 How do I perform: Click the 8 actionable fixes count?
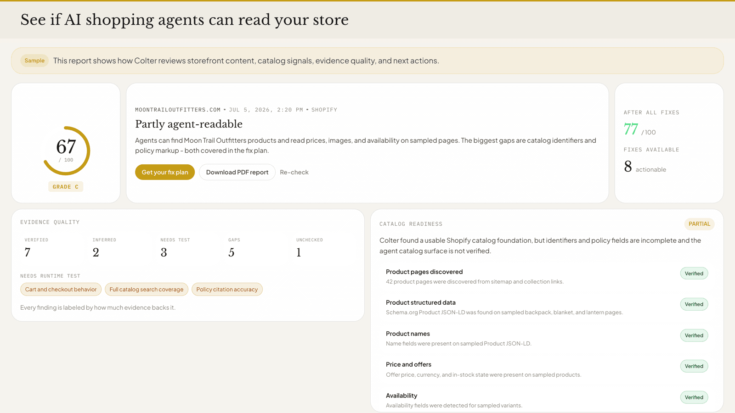(628, 166)
